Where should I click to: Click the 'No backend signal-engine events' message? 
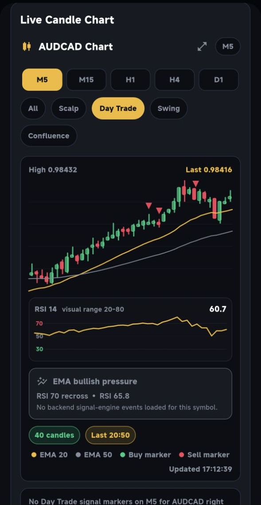(127, 408)
